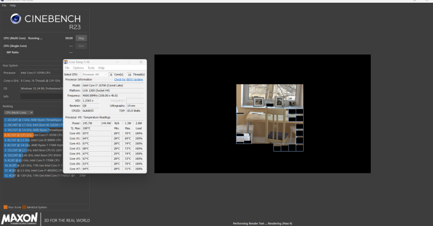This screenshot has height=226, width=433.
Task: Click the Core Temp title bar icon
Action: pyautogui.click(x=66, y=62)
